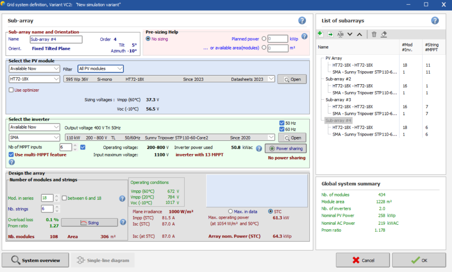
Task: Click the duplicate subarray icon
Action: (x=330, y=34)
